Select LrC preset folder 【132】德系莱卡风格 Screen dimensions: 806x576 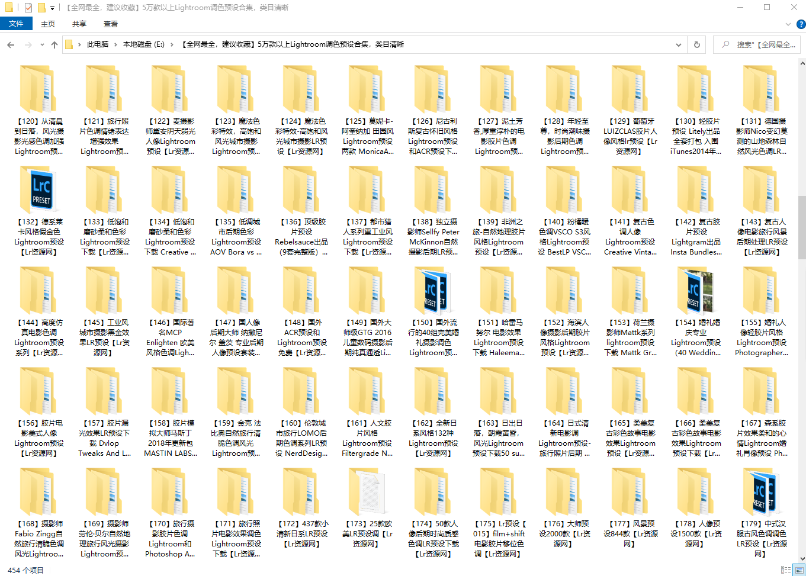[x=39, y=211]
